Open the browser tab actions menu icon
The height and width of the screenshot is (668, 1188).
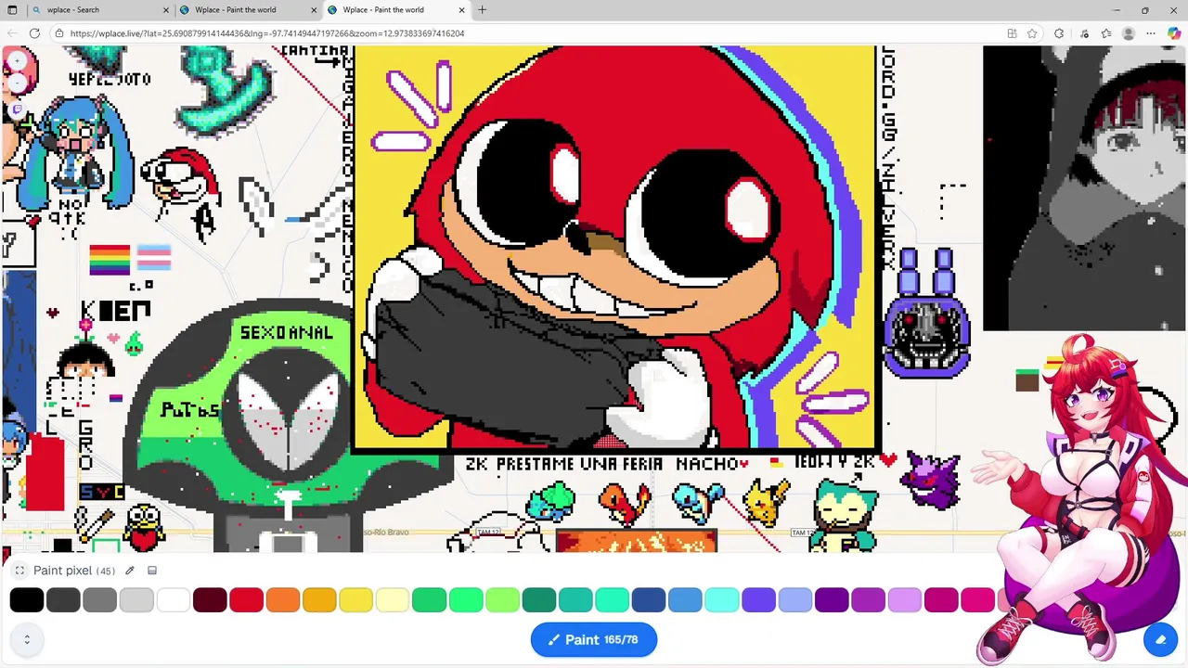pyautogui.click(x=12, y=10)
